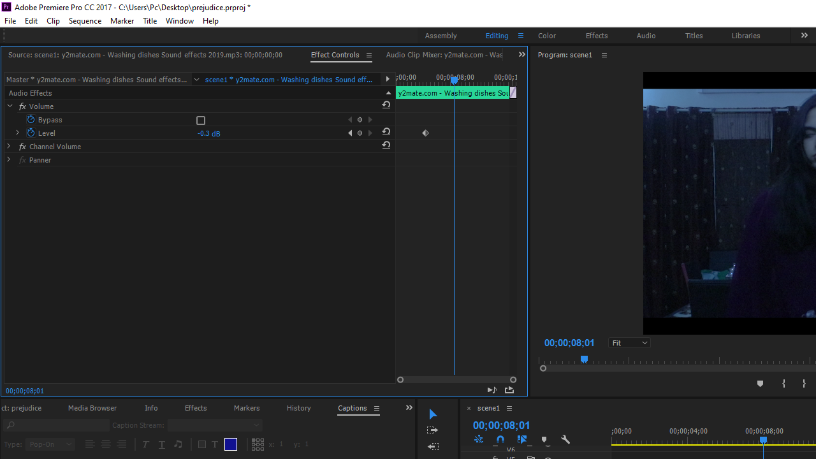The height and width of the screenshot is (459, 816).
Task: Open the Sequence menu
Action: 85,21
